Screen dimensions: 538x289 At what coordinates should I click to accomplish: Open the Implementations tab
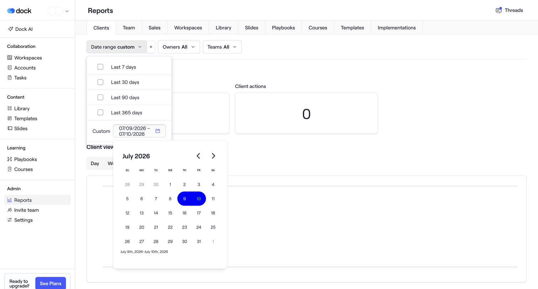point(397,28)
